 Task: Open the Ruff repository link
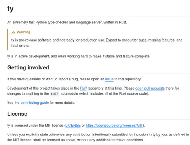(x=84, y=88)
